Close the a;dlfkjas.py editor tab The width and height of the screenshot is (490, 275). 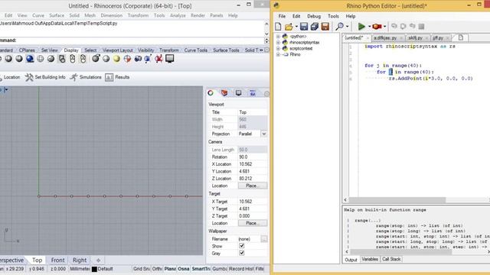[401, 38]
